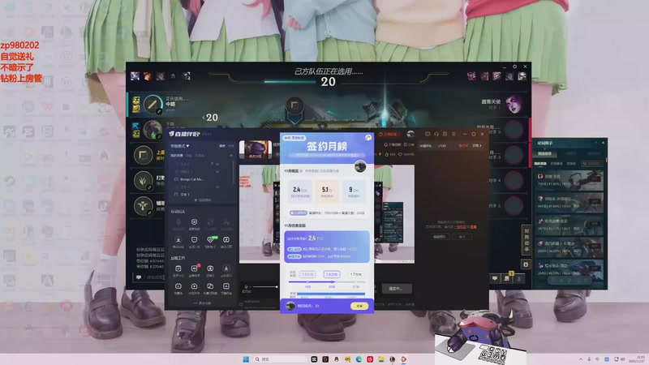Screen dimensions: 649x365
Task: Click the headset support icon in 直播伴侣 title bar
Action: click(x=436, y=134)
